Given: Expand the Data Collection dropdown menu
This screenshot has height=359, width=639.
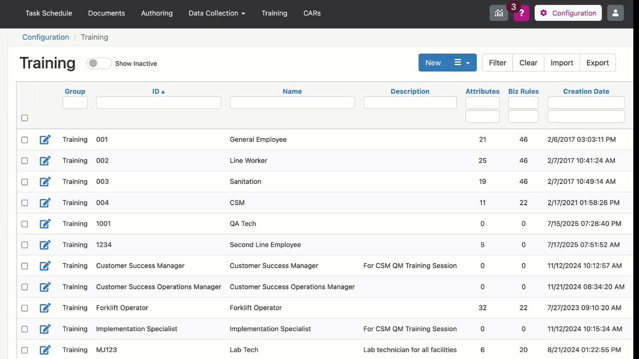Looking at the screenshot, I should pos(217,13).
